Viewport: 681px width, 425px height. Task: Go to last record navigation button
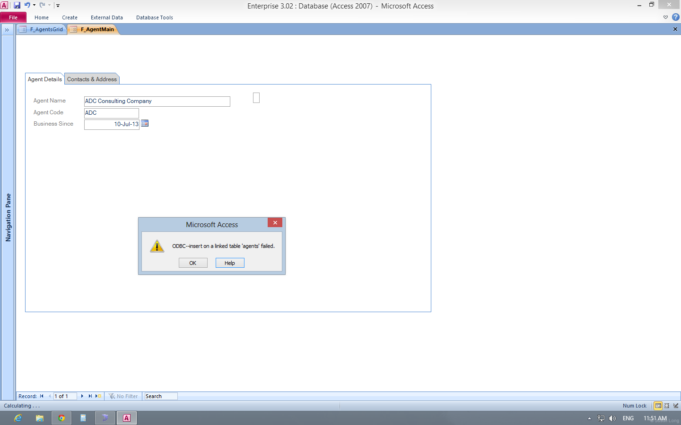pyautogui.click(x=90, y=396)
